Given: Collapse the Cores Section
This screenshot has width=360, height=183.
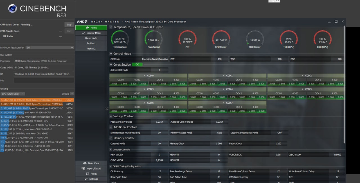Looking at the screenshot, I should [111, 65].
